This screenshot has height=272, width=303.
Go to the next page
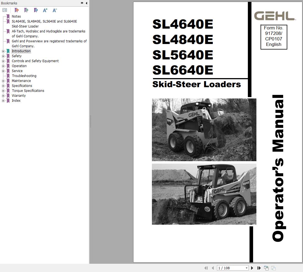pos(252,268)
